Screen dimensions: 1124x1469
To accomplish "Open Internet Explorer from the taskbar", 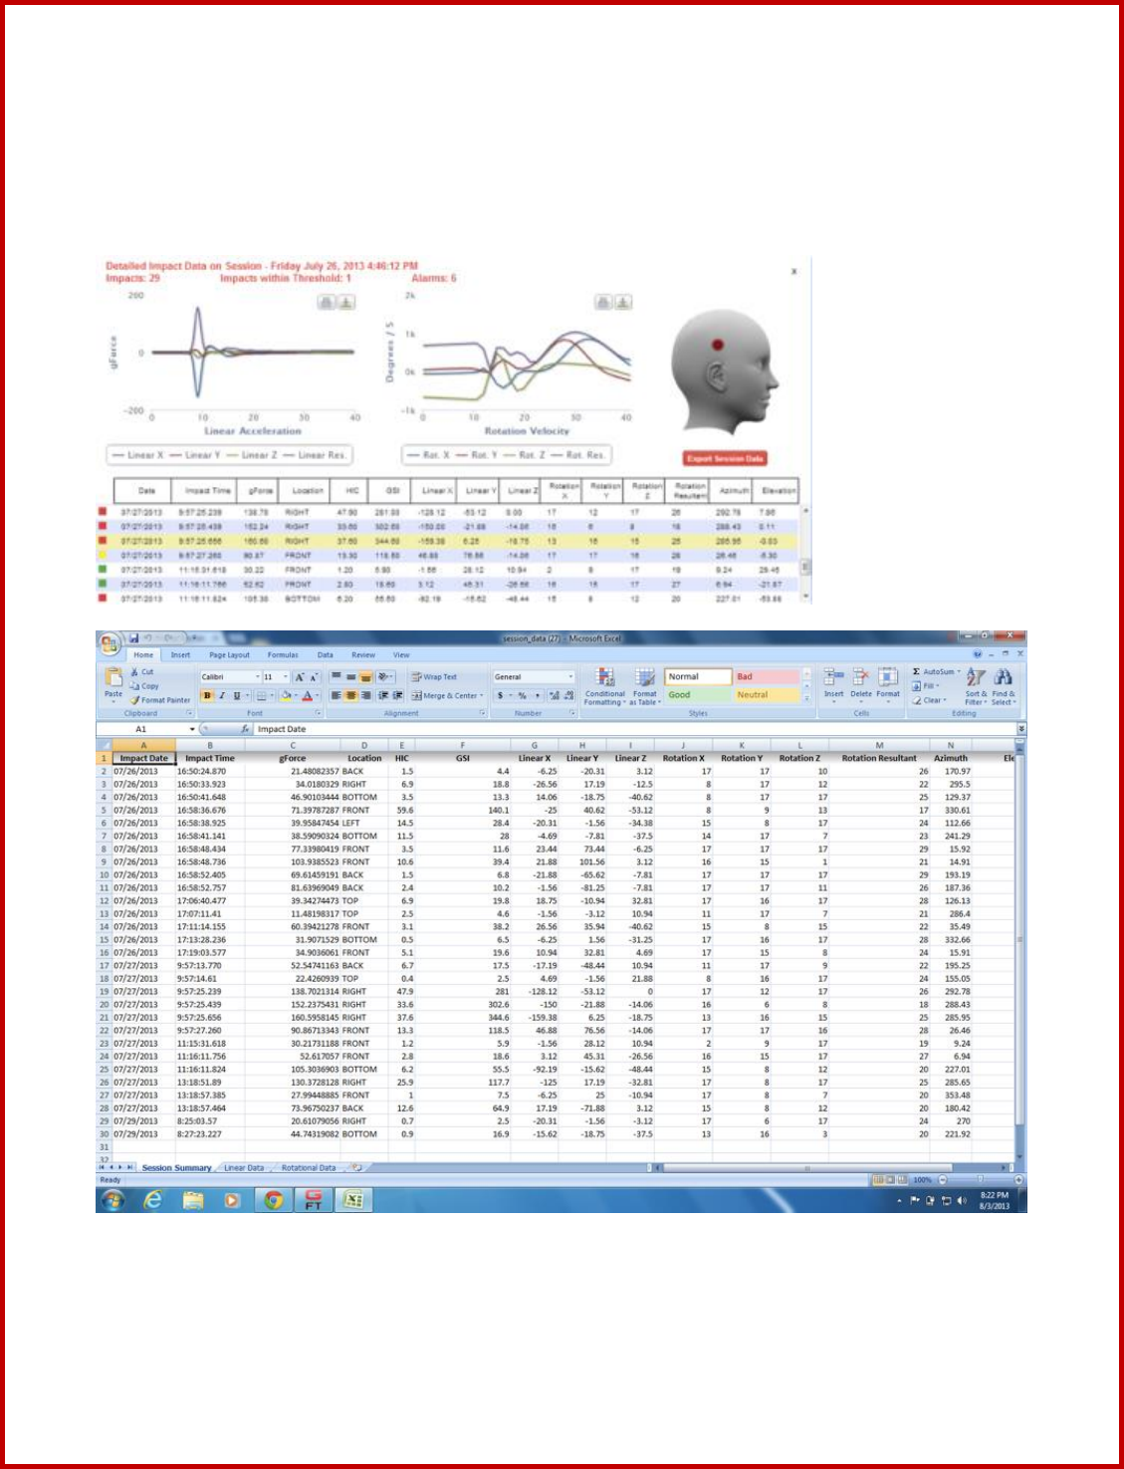I will (152, 1200).
